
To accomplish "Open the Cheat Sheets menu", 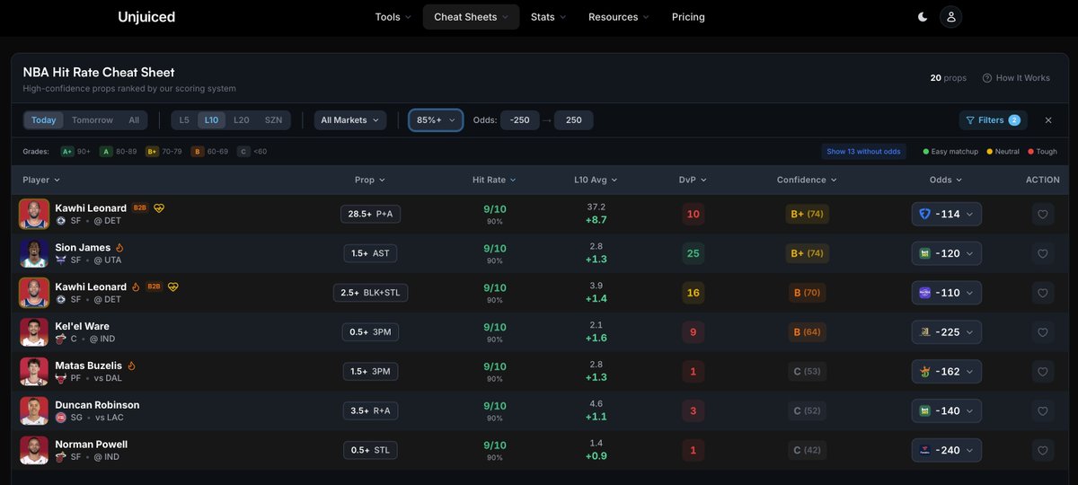I will 471,17.
